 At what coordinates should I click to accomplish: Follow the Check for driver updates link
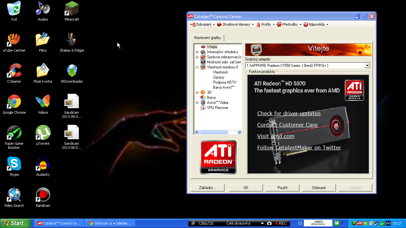[x=289, y=113]
